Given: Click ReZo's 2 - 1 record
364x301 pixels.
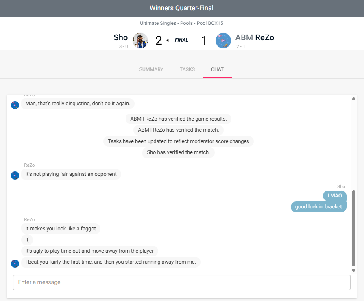Looking at the screenshot, I should click(241, 46).
